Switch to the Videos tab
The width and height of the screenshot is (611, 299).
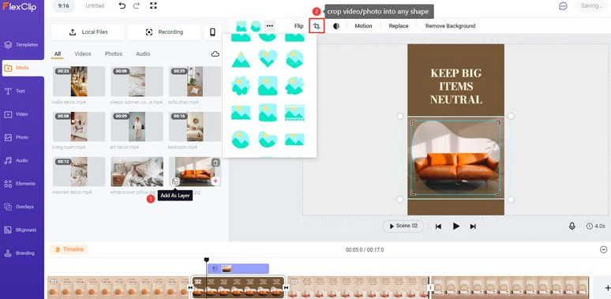[83, 54]
